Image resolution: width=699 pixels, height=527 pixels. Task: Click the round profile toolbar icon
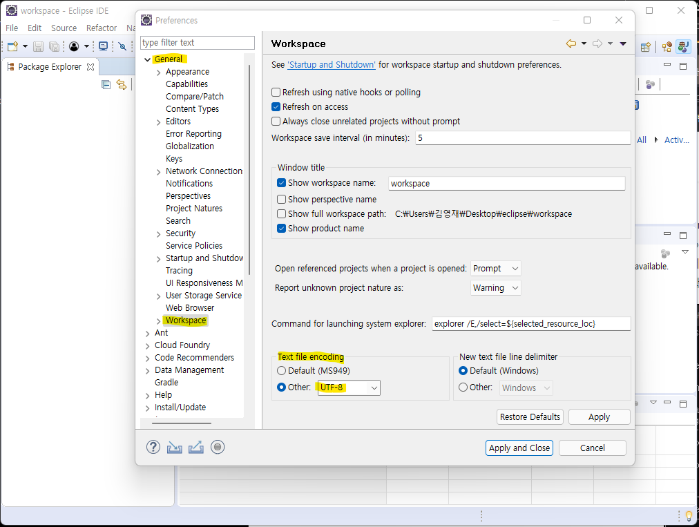74,46
